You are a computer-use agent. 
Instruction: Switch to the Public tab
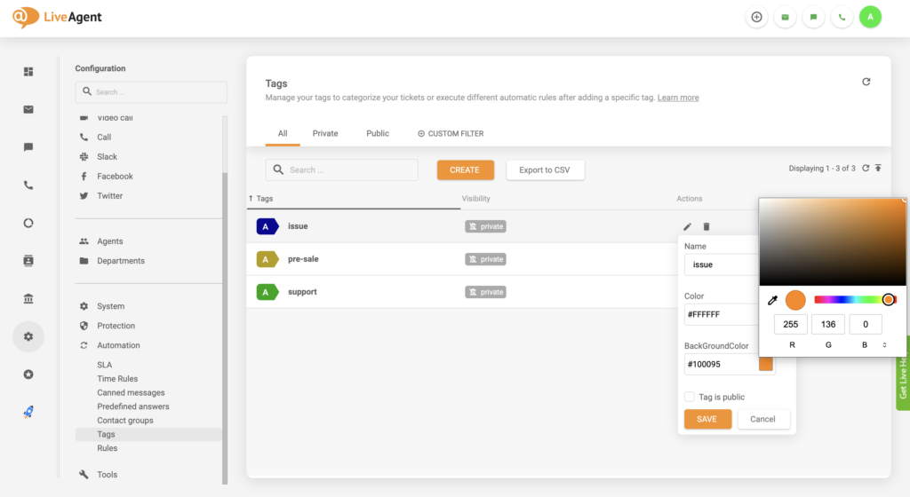(378, 134)
